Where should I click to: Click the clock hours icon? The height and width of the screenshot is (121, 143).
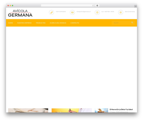point(97,12)
